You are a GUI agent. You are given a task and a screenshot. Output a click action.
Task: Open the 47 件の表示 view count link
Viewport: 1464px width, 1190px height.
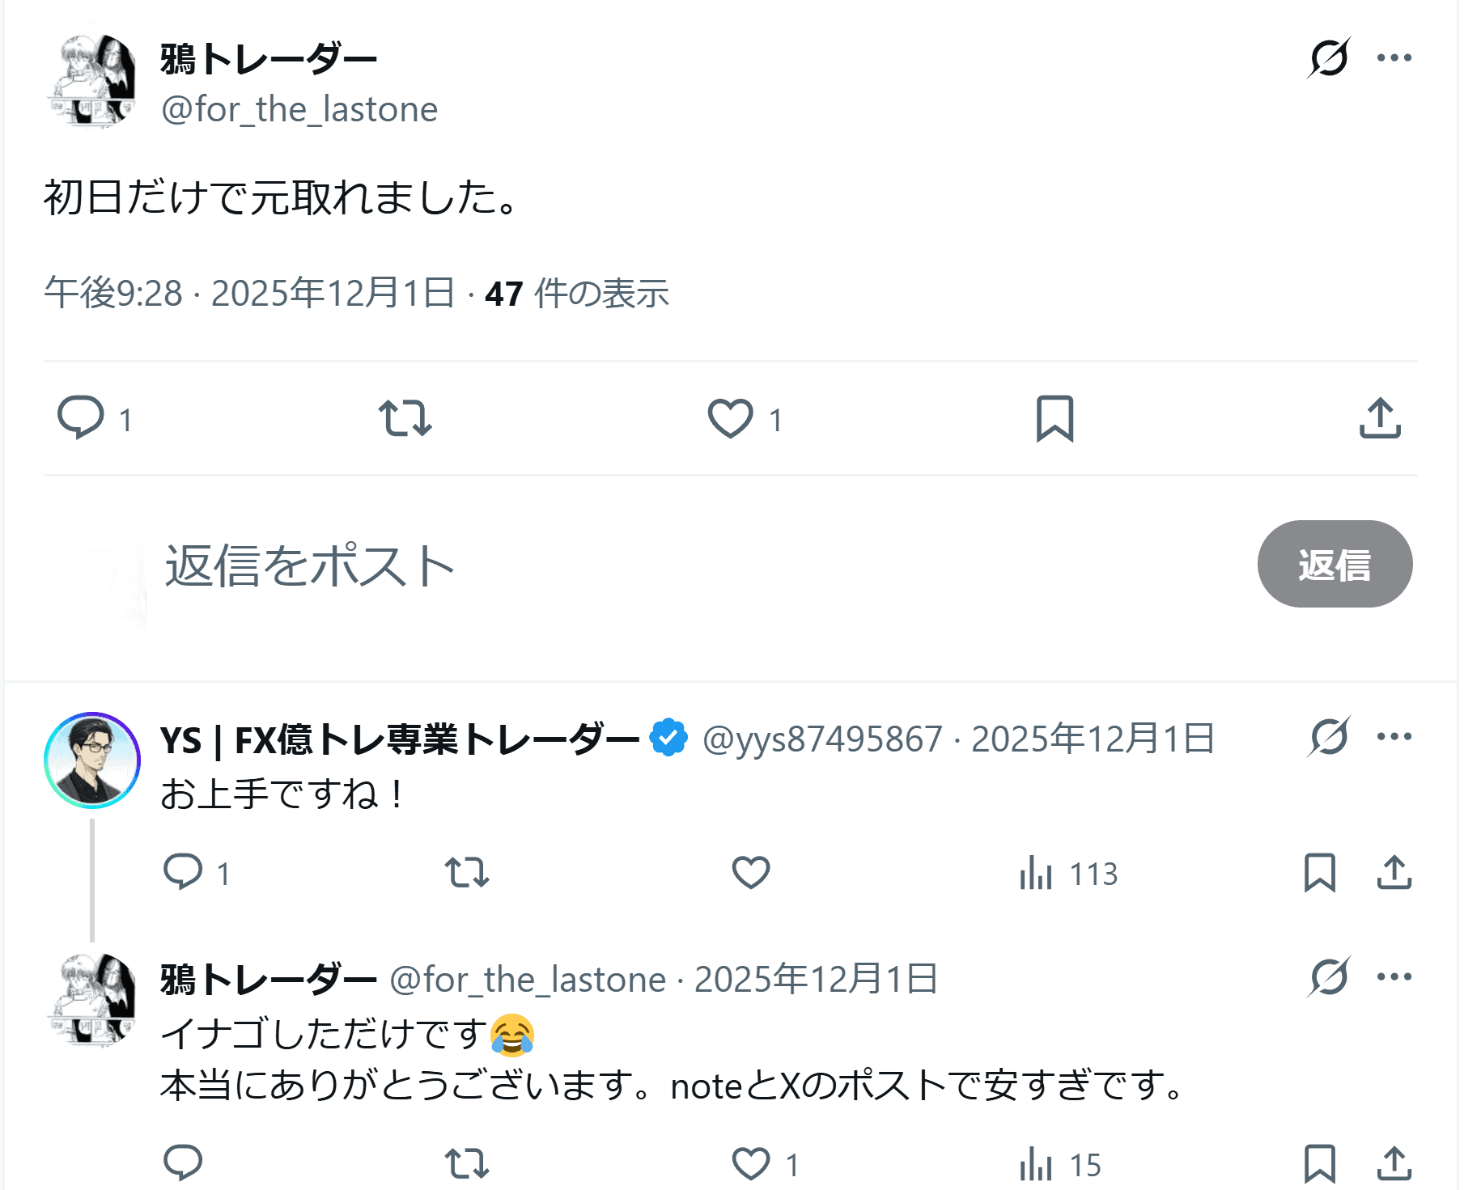577,294
